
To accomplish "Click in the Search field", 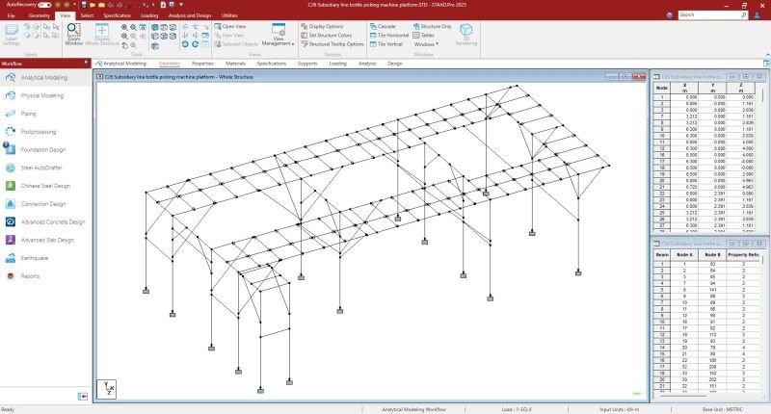I will point(713,15).
